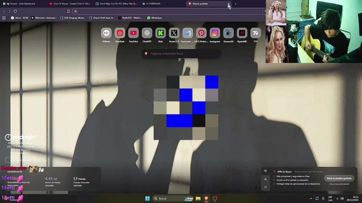Viewport: 362px width, 203px height.
Task: Click Más privacidad y seguridad en línea
Action: click(x=293, y=176)
